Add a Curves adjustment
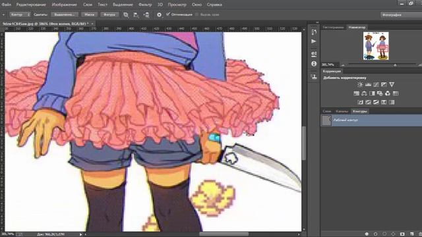The image size is (422, 237). pyautogui.click(x=376, y=85)
